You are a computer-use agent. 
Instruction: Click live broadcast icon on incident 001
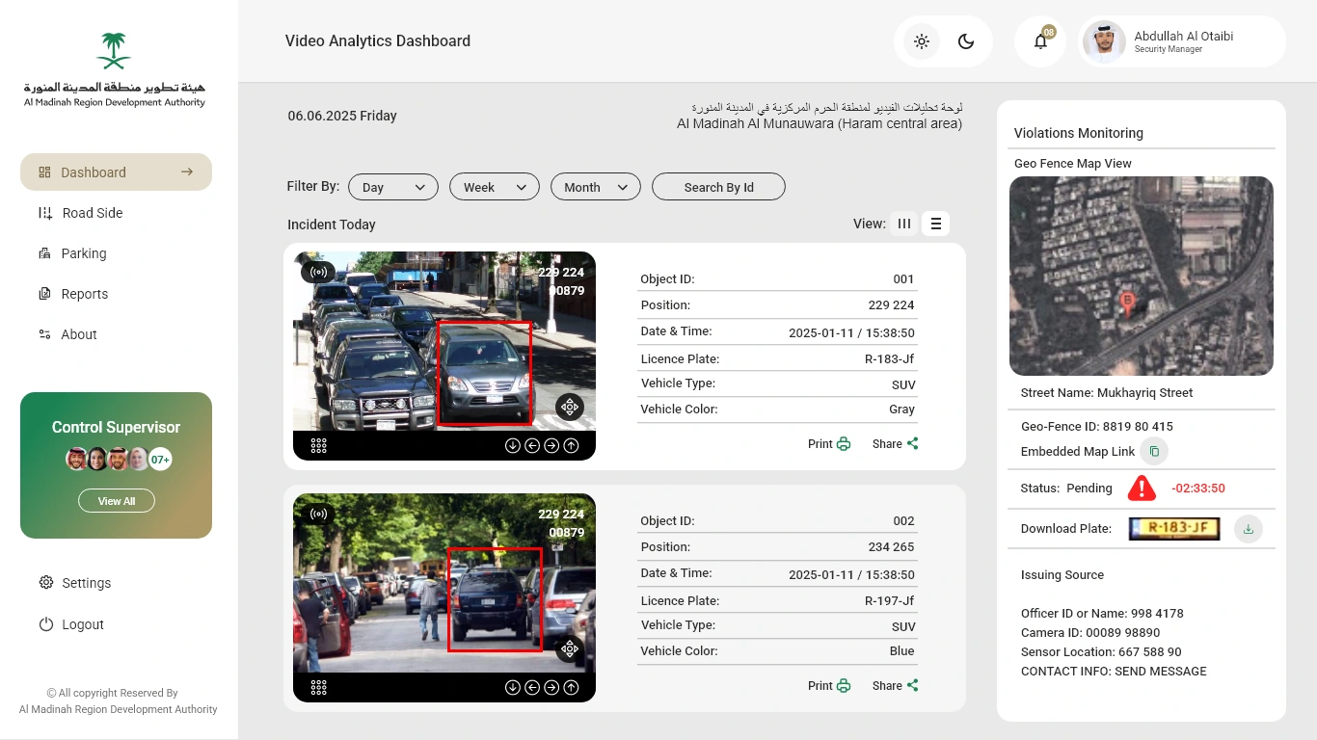(318, 272)
